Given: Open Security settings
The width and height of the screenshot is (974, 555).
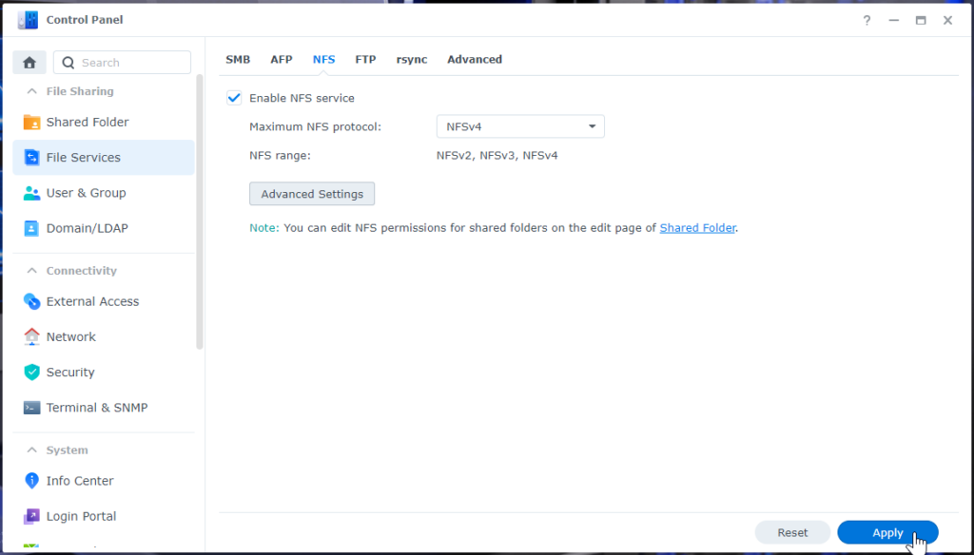Looking at the screenshot, I should [x=31, y=372].
